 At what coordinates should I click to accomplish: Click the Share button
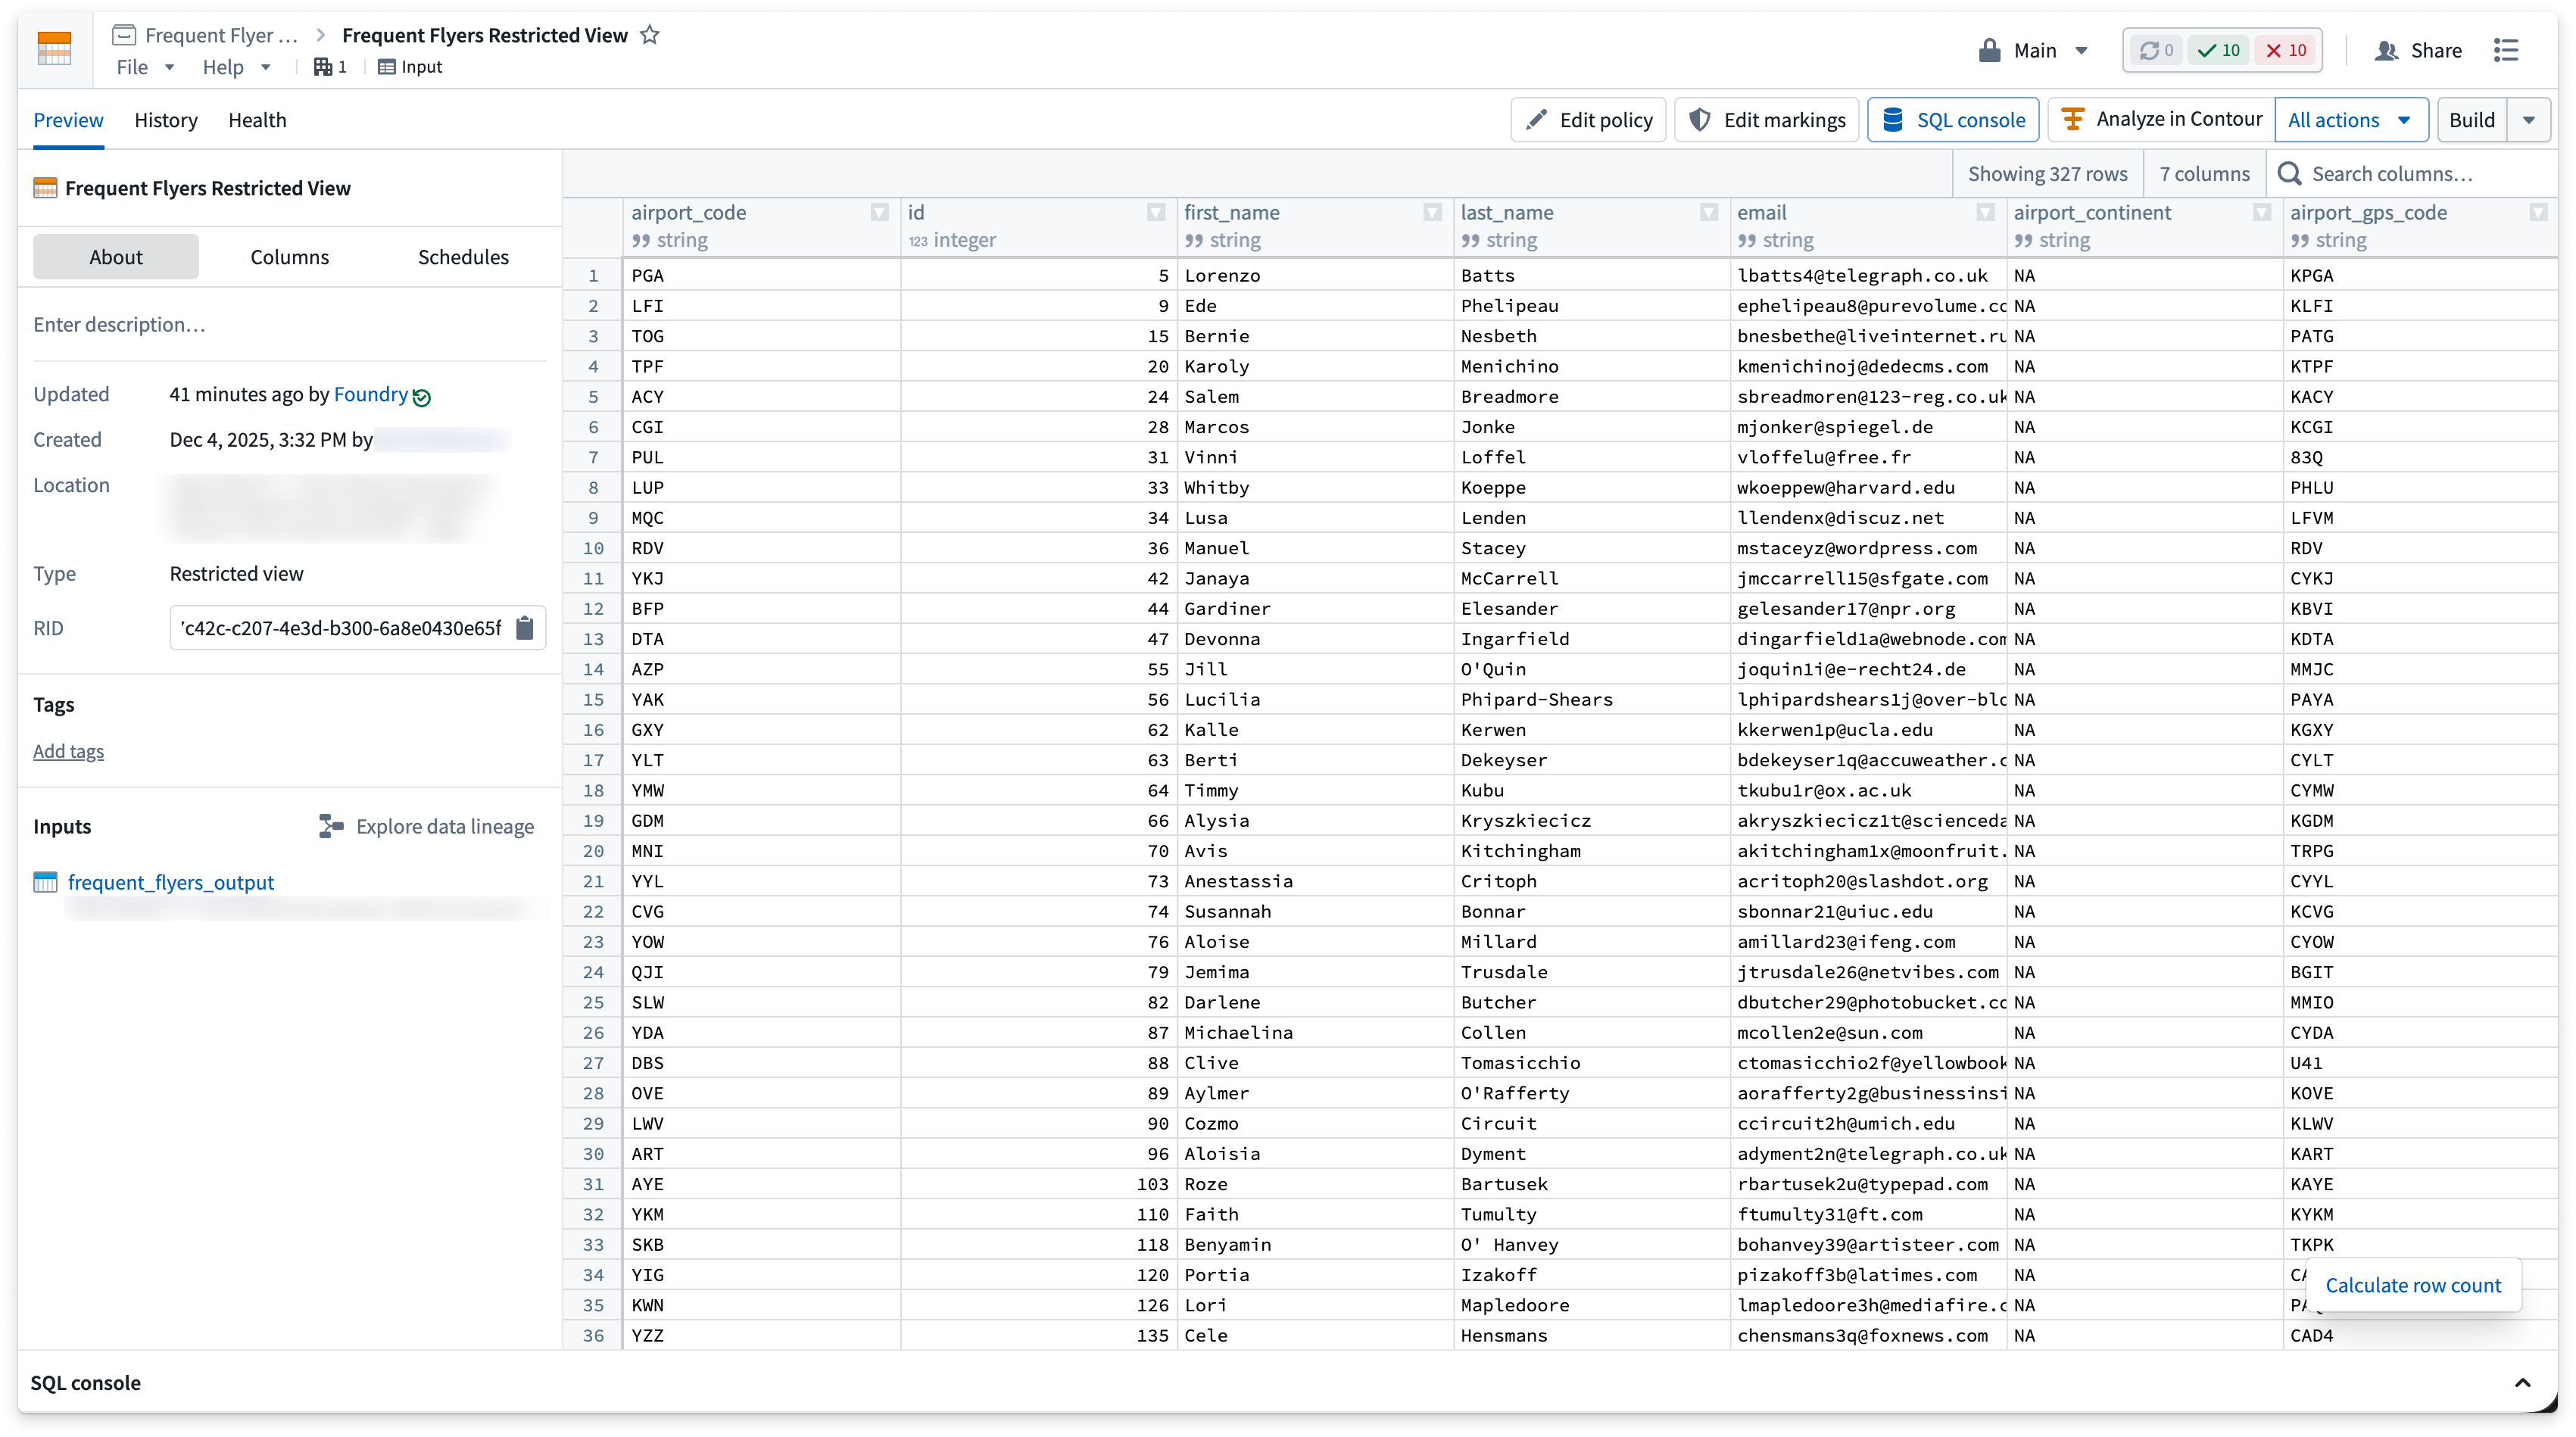[2419, 50]
